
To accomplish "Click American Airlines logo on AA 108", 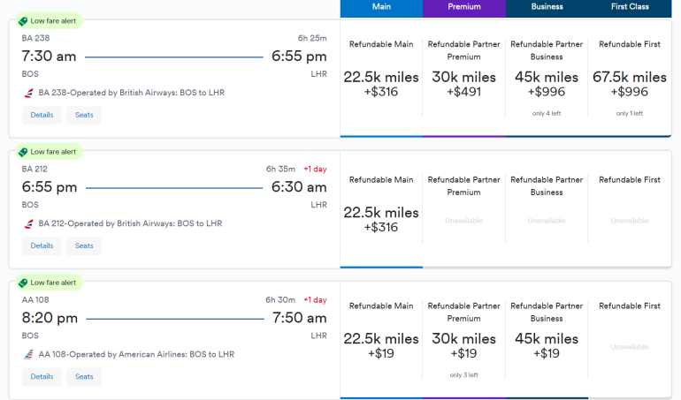I will click(28, 354).
